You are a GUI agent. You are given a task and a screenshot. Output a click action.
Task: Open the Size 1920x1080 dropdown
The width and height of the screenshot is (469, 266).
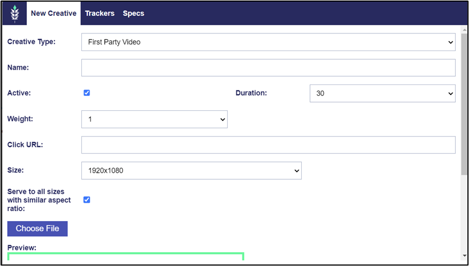191,171
